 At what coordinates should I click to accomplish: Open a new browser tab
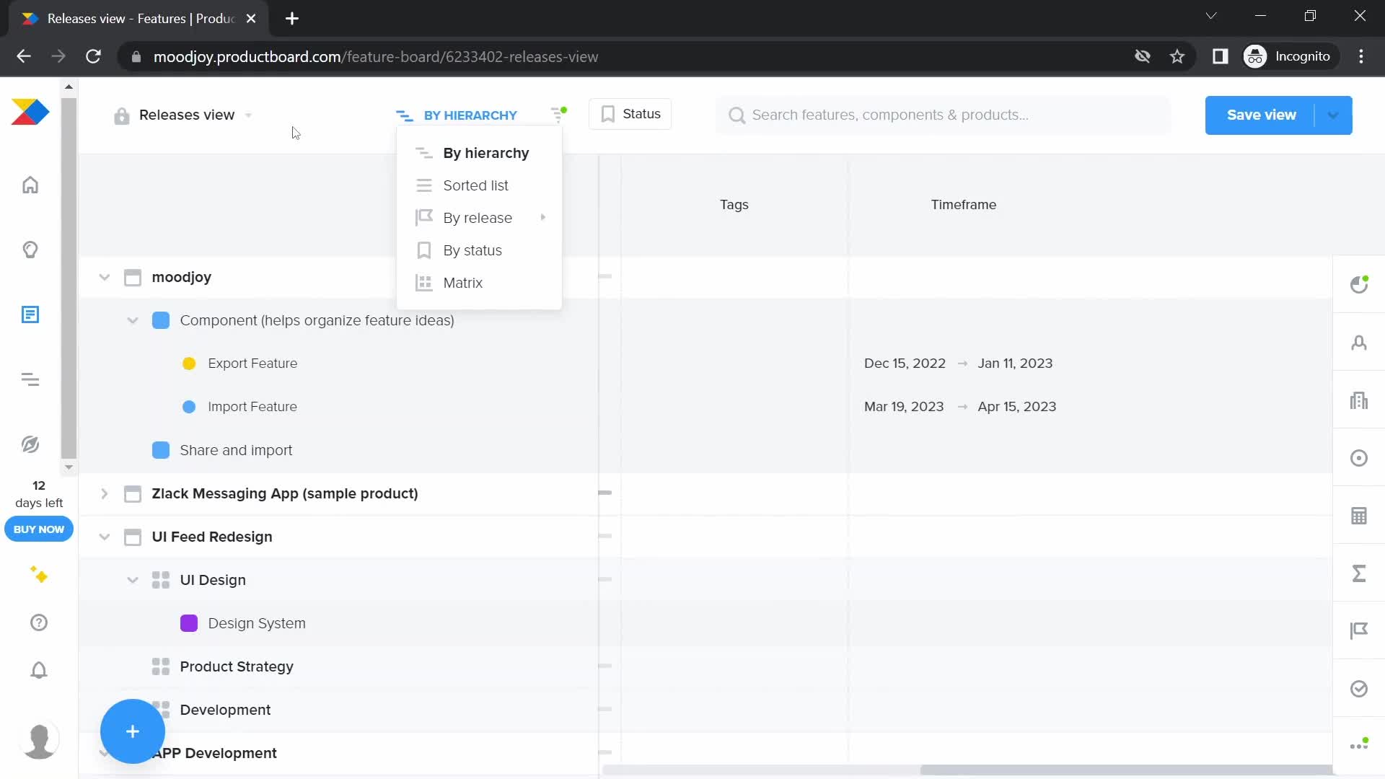[x=292, y=19]
